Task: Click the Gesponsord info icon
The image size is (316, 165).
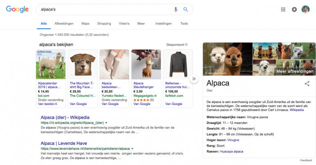Action: (x=186, y=44)
